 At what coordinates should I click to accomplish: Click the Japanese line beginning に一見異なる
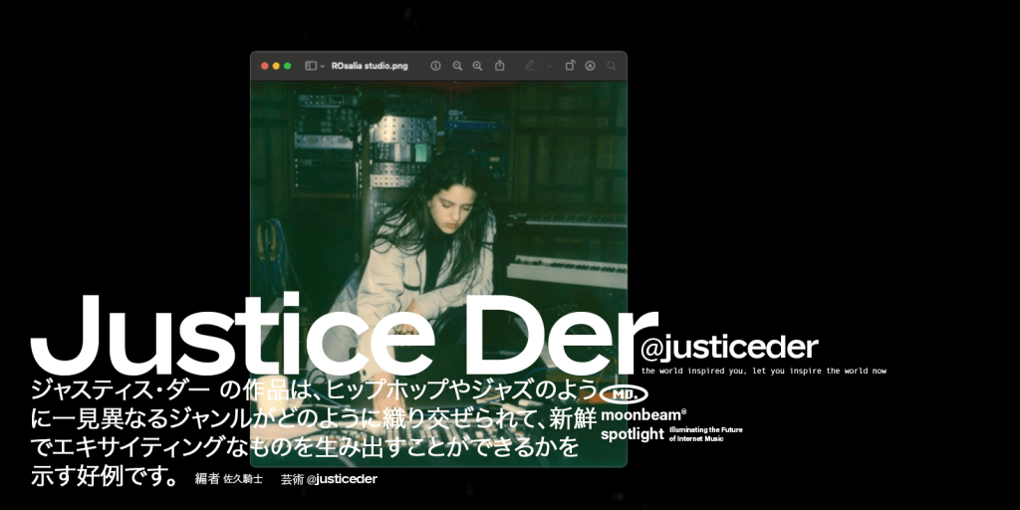tap(314, 419)
